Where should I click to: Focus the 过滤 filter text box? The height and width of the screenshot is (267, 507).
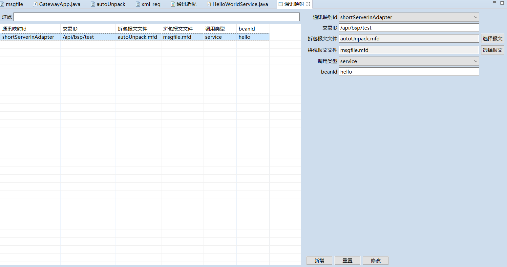point(156,17)
